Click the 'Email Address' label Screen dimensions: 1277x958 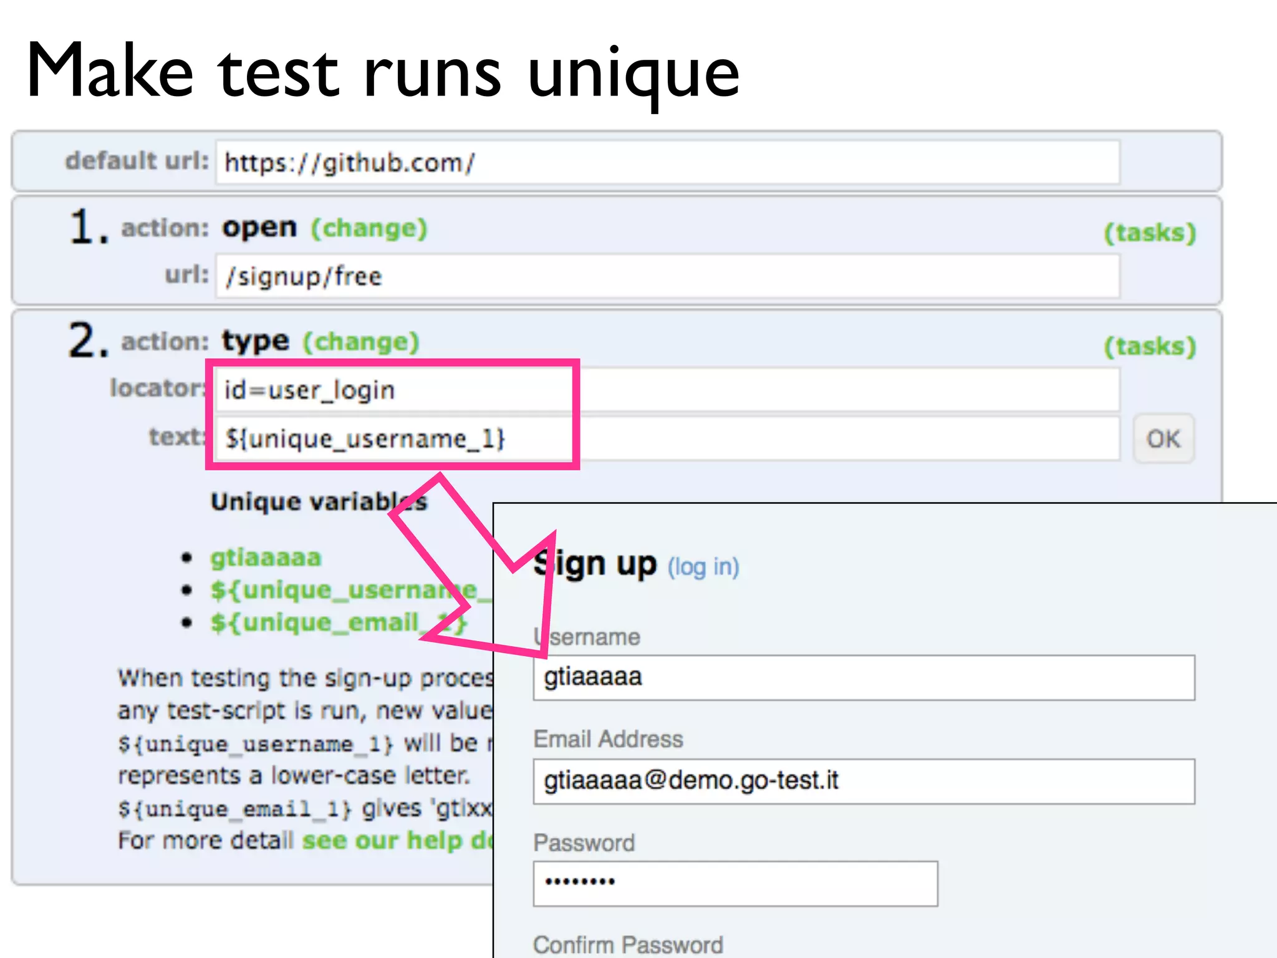pyautogui.click(x=609, y=740)
